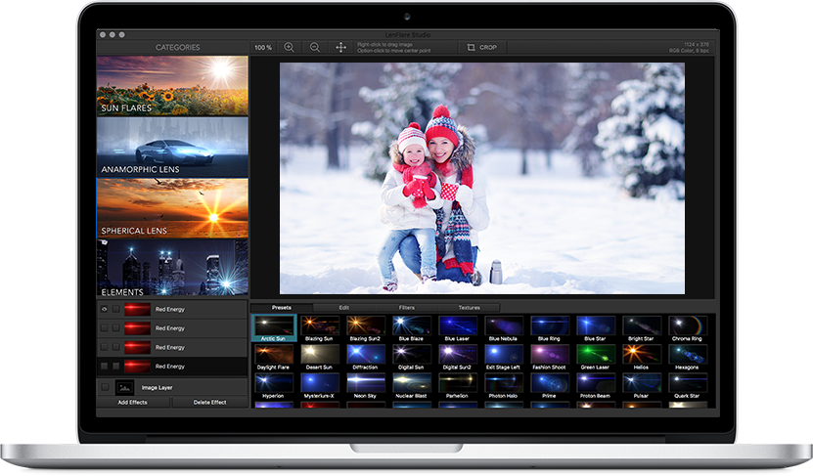
Task: Expand the Anamorphic Lens category
Action: pos(172,148)
